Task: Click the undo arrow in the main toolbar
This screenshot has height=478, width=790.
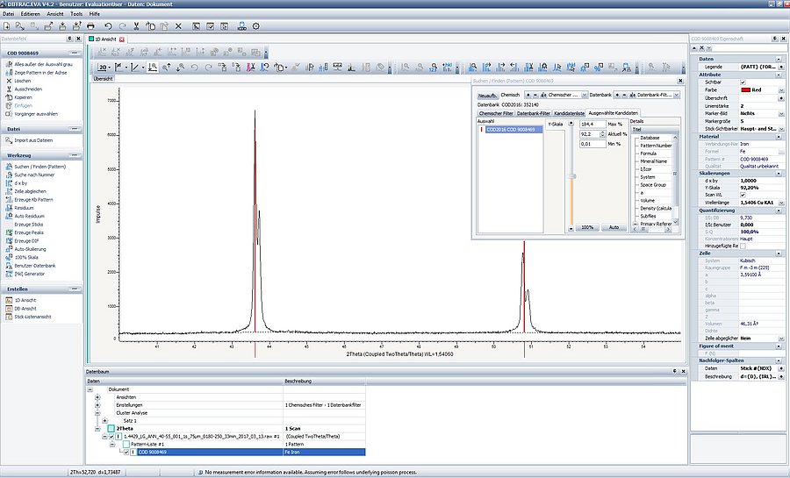Action: [x=107, y=26]
